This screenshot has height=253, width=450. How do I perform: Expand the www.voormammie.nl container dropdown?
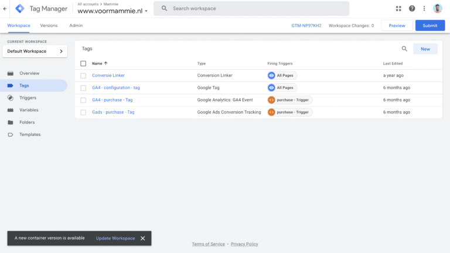(x=146, y=11)
